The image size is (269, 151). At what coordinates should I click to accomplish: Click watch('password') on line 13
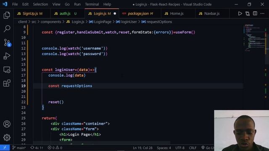pyautogui.click(x=87, y=54)
